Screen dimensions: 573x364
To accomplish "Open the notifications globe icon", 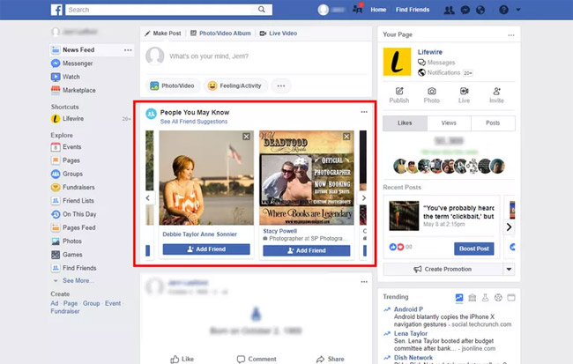I will [480, 10].
